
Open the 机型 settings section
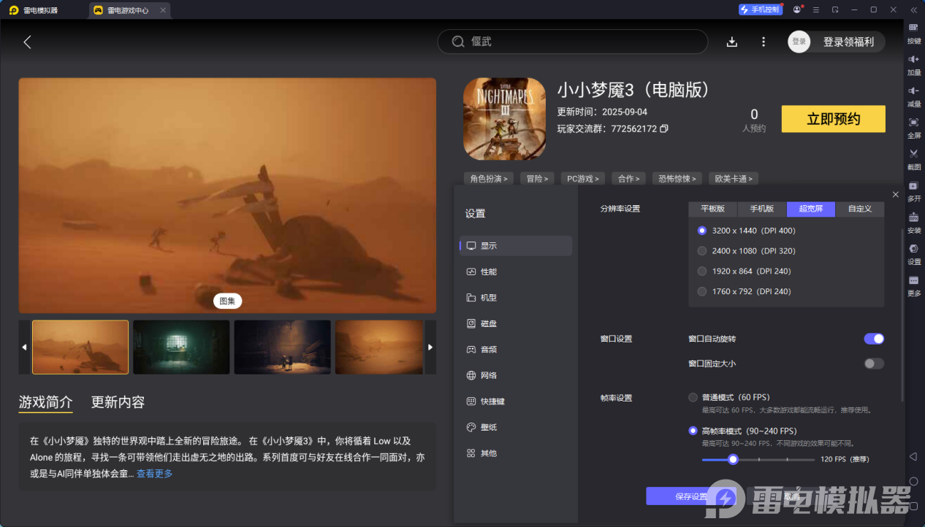[516, 298]
